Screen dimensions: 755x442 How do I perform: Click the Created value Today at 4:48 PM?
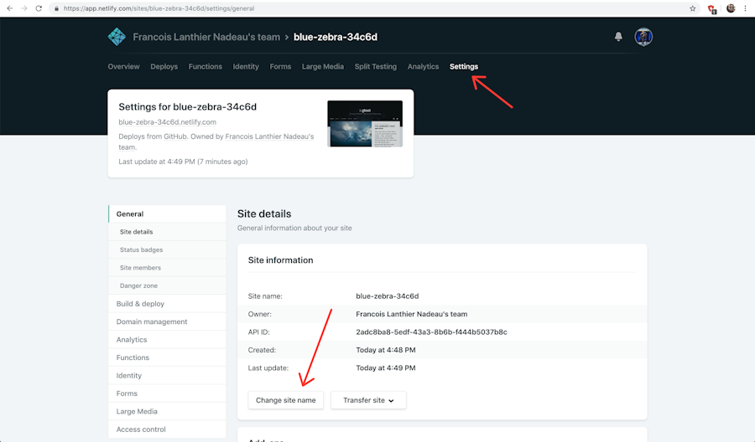386,350
